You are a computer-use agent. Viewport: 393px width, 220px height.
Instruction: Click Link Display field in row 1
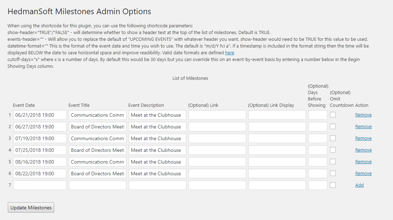click(x=277, y=115)
